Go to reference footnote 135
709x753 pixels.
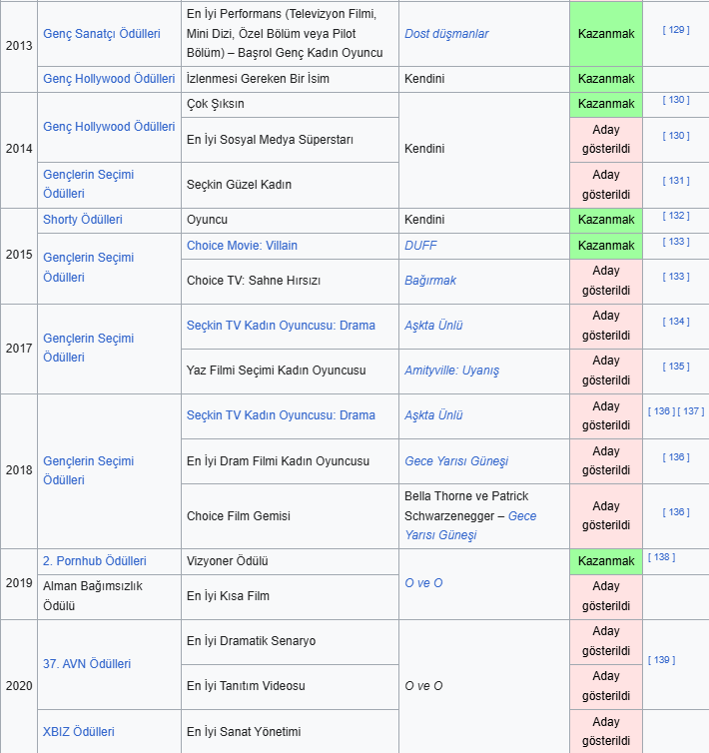[676, 367]
